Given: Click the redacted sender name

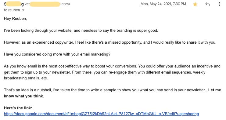Looking at the screenshot, I should pyautogui.click(x=14, y=4).
